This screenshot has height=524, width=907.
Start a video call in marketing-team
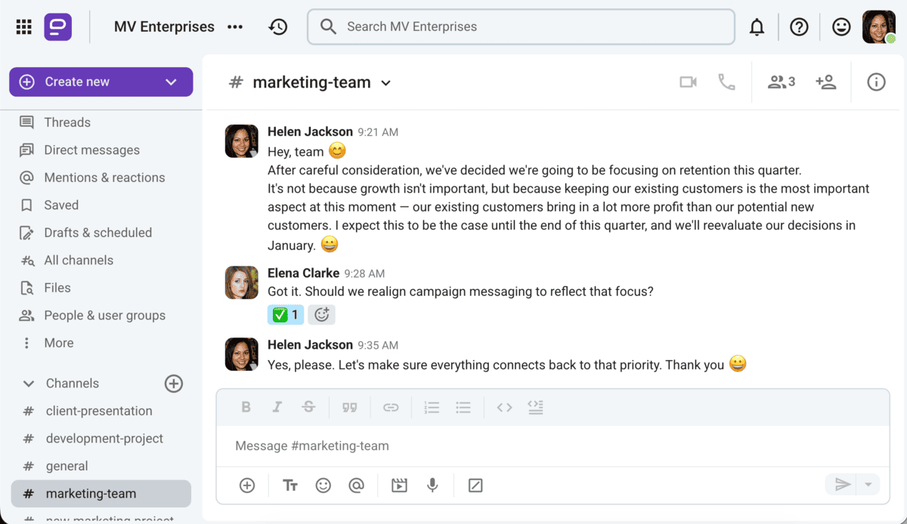688,82
